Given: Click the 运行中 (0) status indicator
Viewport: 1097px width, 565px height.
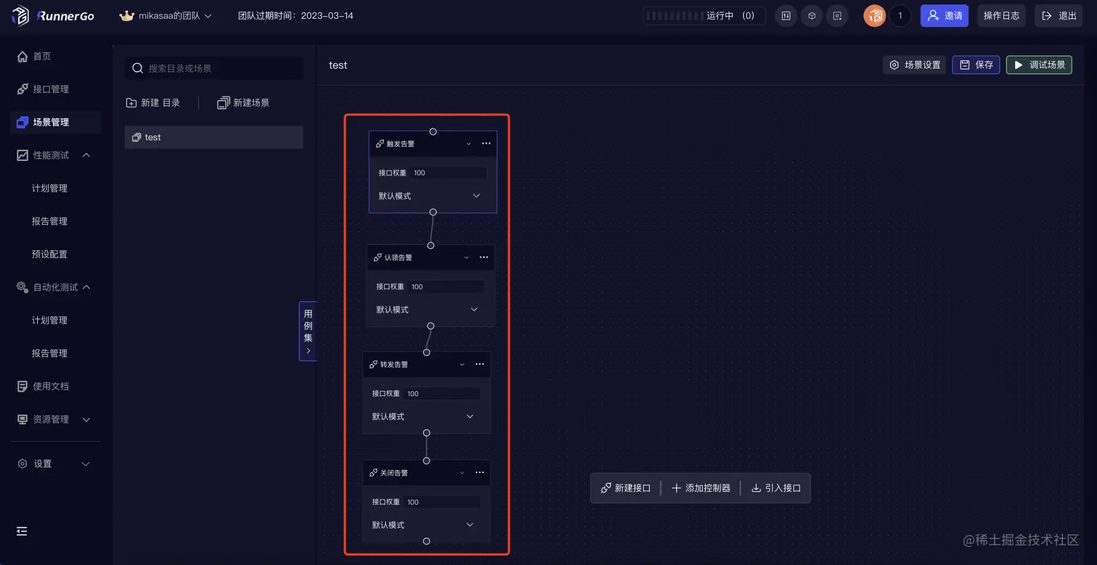Looking at the screenshot, I should tap(704, 15).
